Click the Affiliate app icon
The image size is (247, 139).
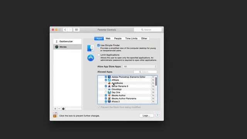pyautogui.click(x=109, y=80)
